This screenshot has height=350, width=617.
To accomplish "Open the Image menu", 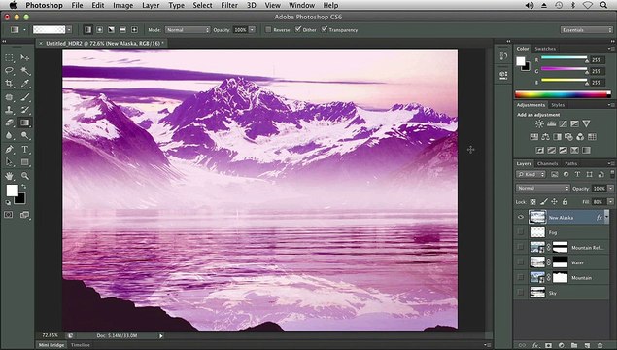I will coord(122,5).
